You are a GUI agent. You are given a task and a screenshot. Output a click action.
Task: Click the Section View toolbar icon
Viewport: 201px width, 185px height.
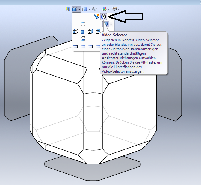click(x=68, y=9)
